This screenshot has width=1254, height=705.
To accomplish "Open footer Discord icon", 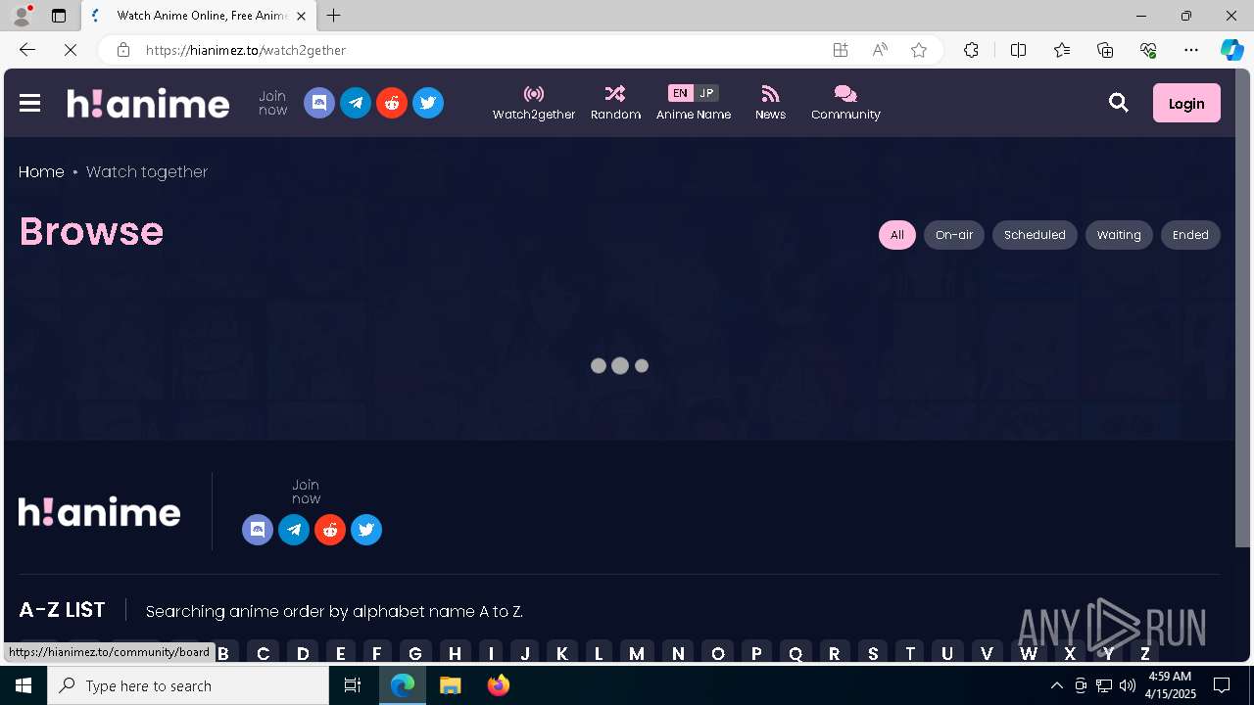I will click(x=258, y=530).
